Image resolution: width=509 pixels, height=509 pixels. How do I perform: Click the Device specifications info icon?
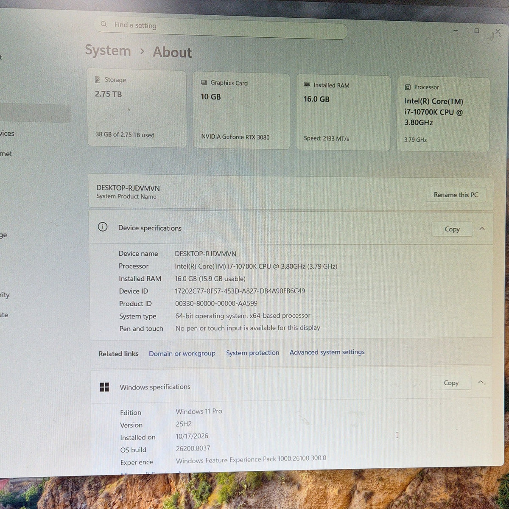click(x=103, y=227)
